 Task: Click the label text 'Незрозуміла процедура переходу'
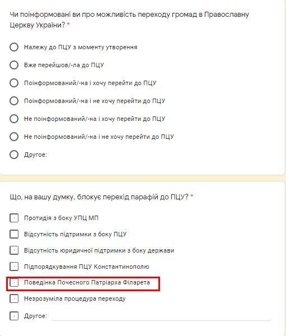75,298
